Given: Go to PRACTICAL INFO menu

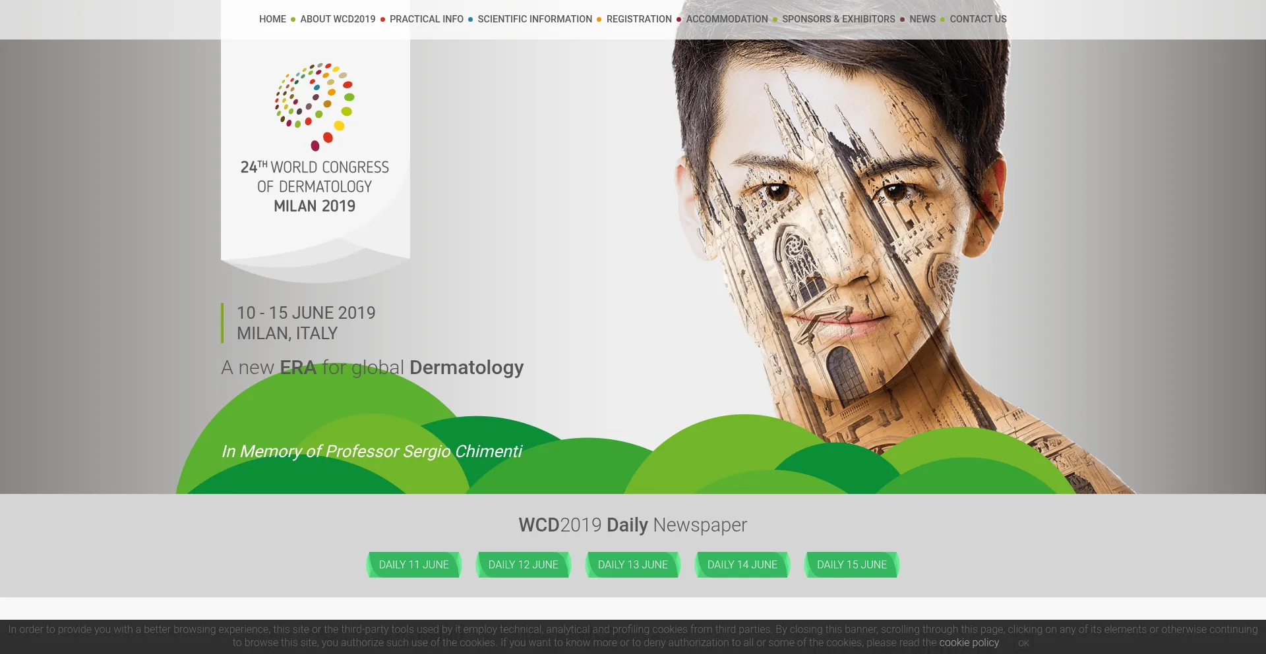Looking at the screenshot, I should pyautogui.click(x=427, y=19).
